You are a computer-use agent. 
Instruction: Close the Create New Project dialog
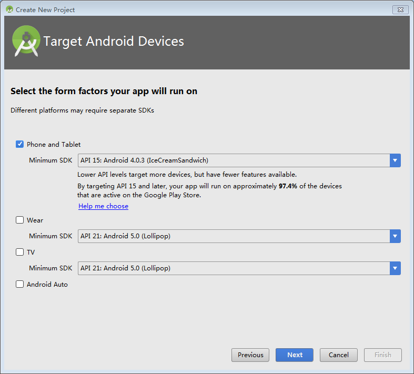(x=400, y=10)
